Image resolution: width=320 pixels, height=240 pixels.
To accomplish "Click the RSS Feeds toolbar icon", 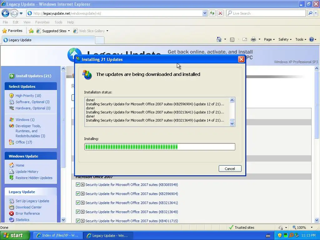I will pos(232,40).
